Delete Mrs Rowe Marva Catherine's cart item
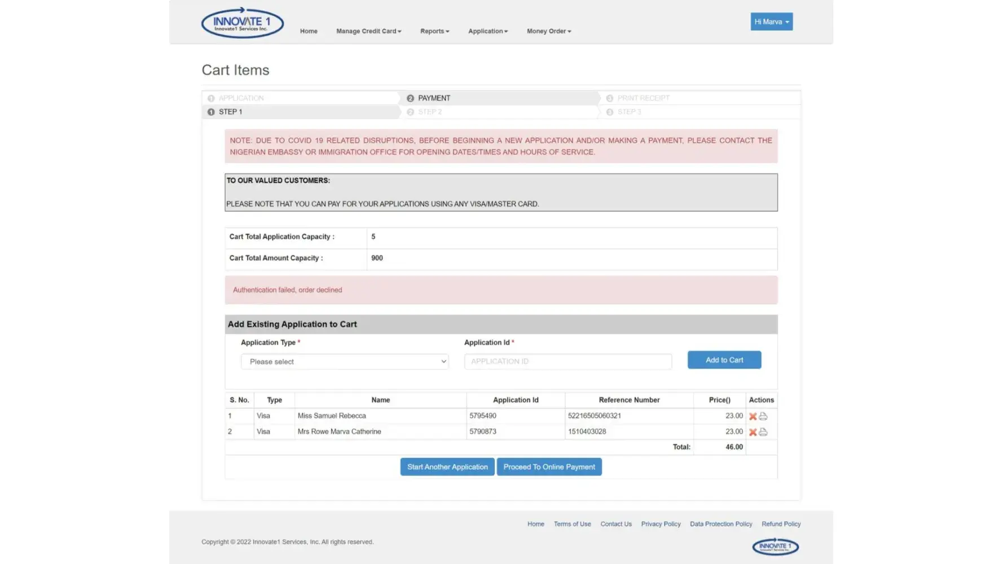This screenshot has height=564, width=1003. coord(753,432)
